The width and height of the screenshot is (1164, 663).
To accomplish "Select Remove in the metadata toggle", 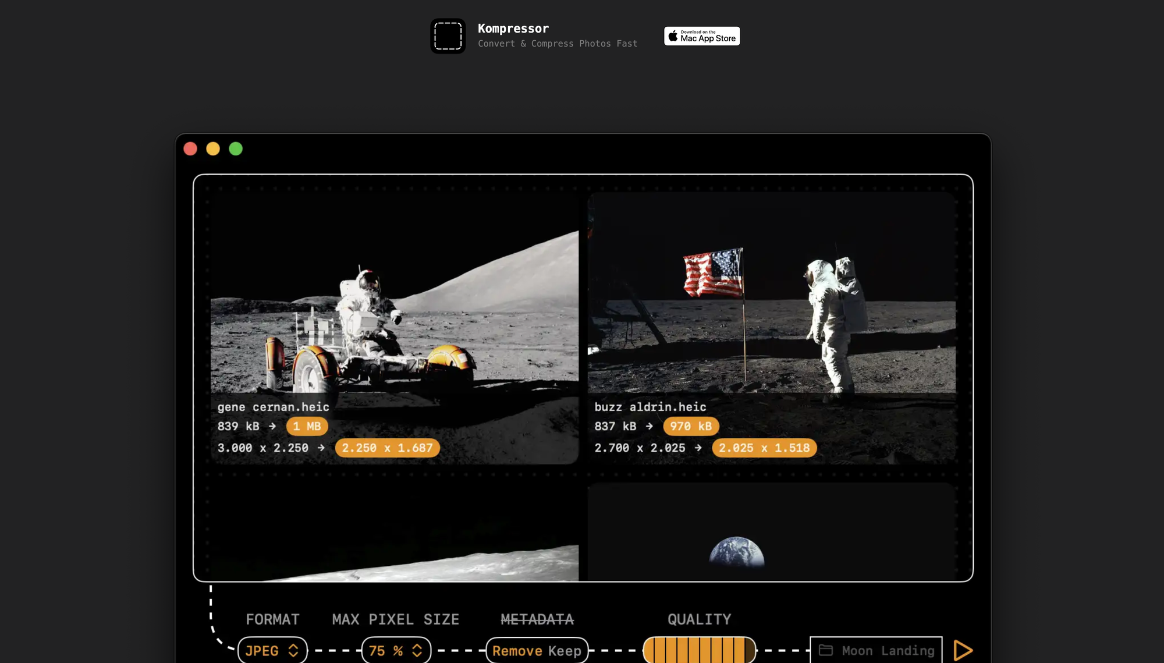I will [517, 650].
